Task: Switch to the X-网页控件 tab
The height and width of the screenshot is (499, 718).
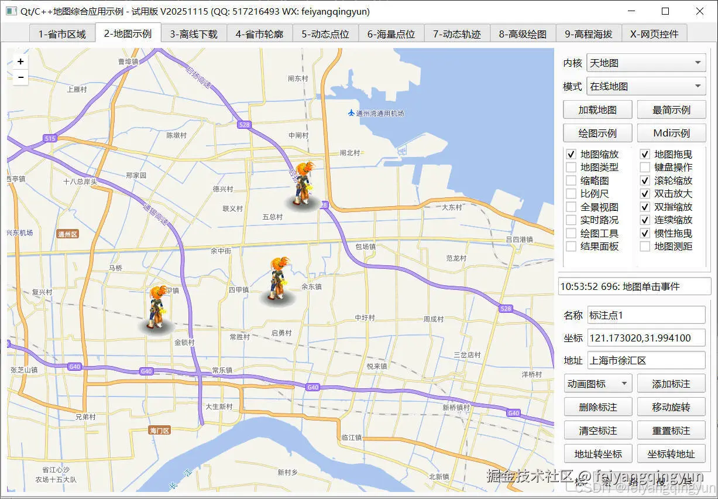Action: tap(654, 34)
